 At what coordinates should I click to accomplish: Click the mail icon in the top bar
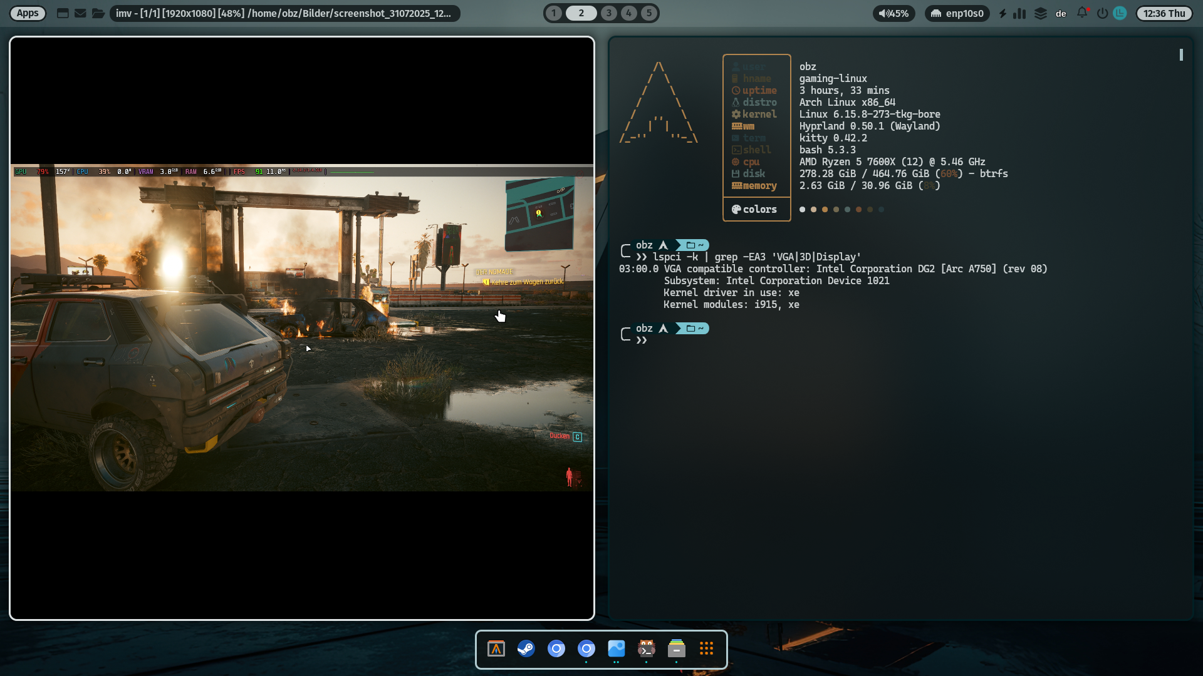click(x=80, y=13)
